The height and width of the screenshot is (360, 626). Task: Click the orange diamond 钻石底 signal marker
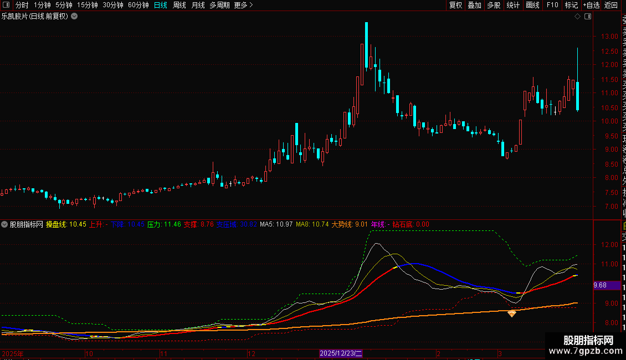pyautogui.click(x=512, y=313)
